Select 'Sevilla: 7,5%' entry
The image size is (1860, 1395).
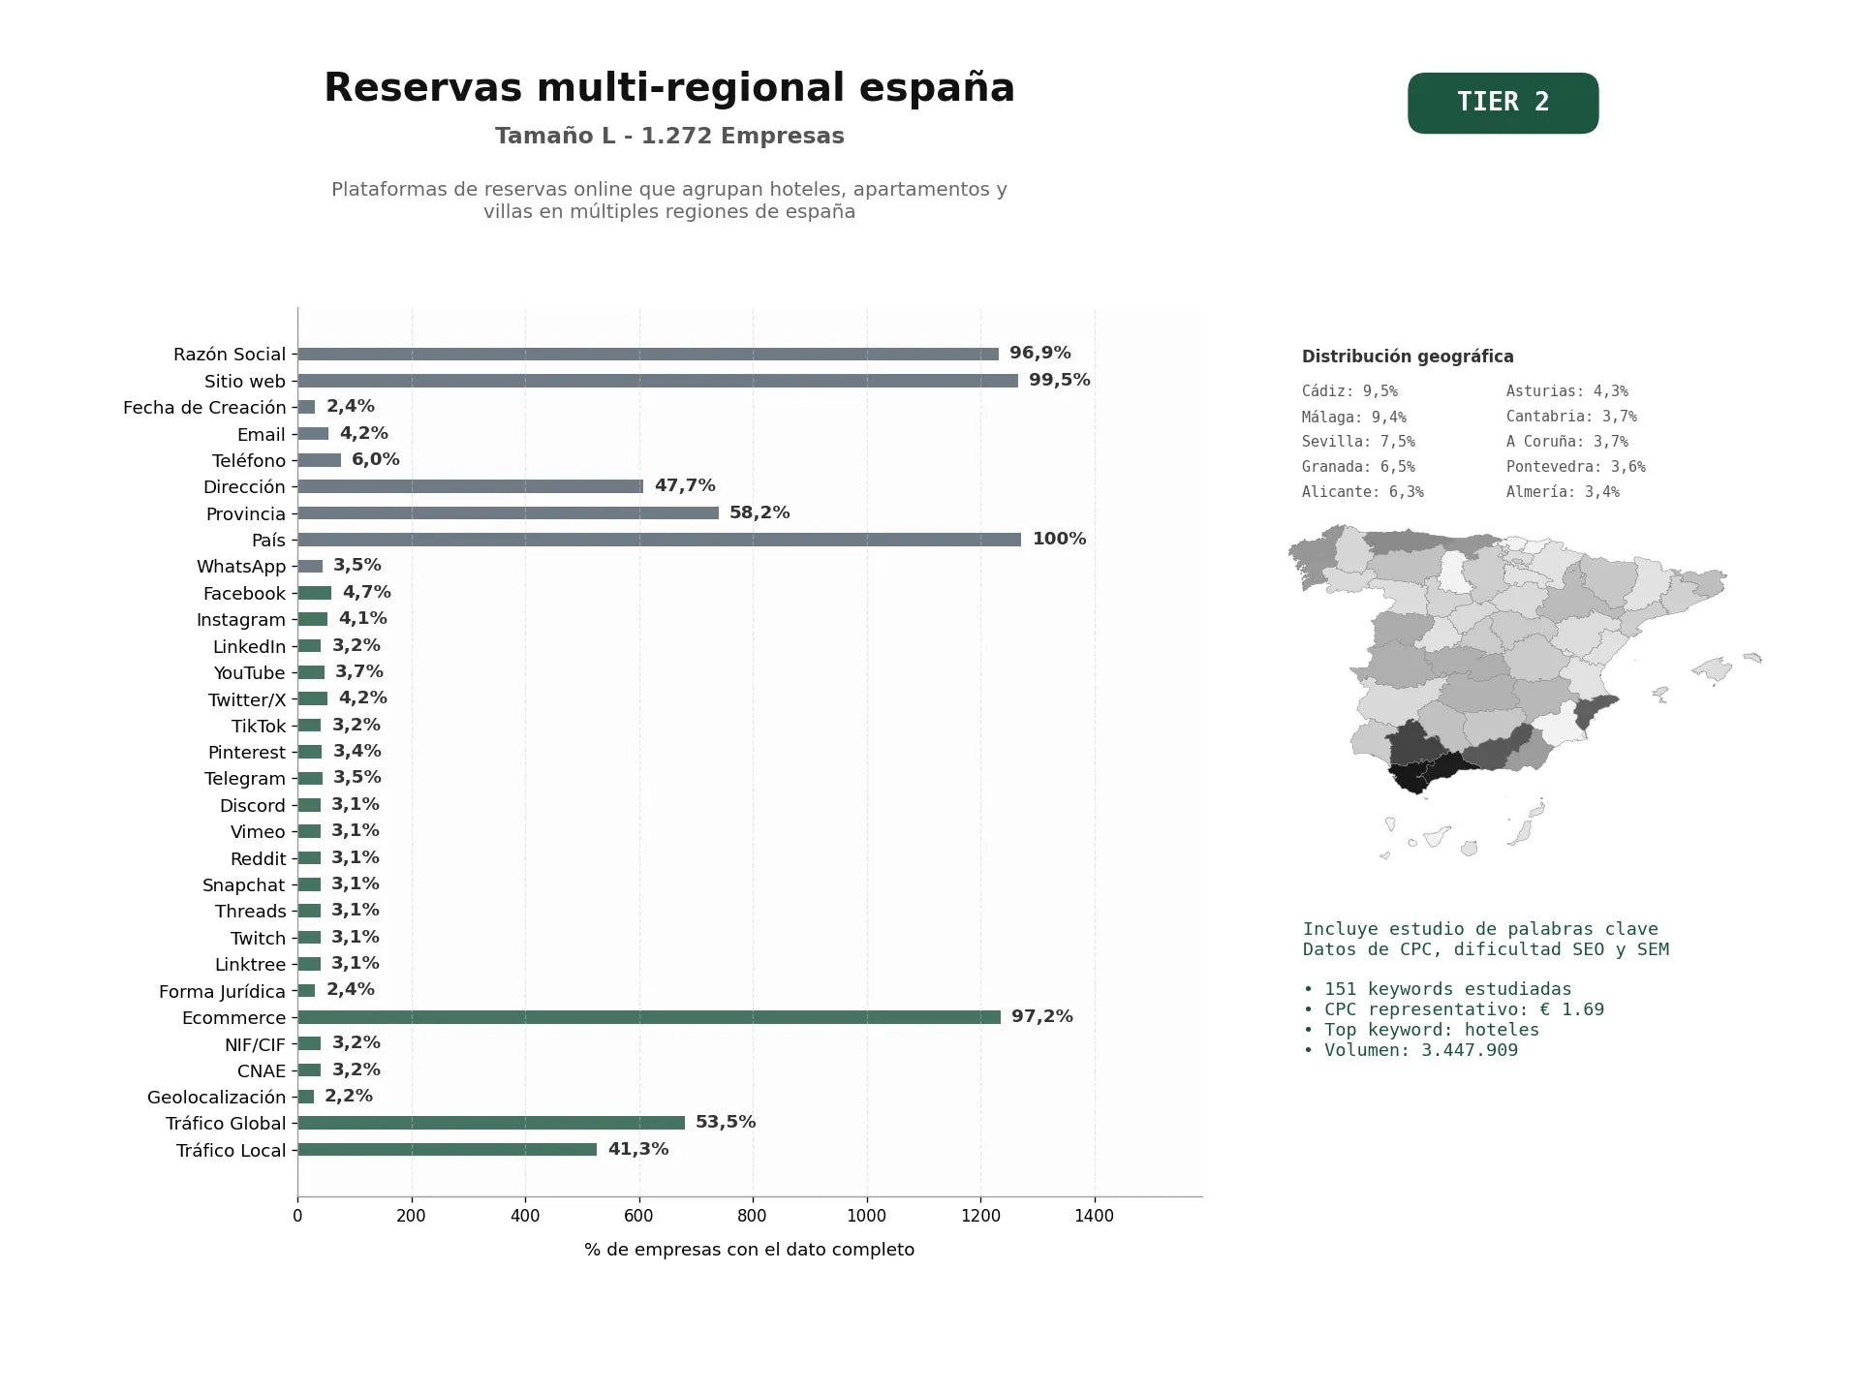(1358, 442)
